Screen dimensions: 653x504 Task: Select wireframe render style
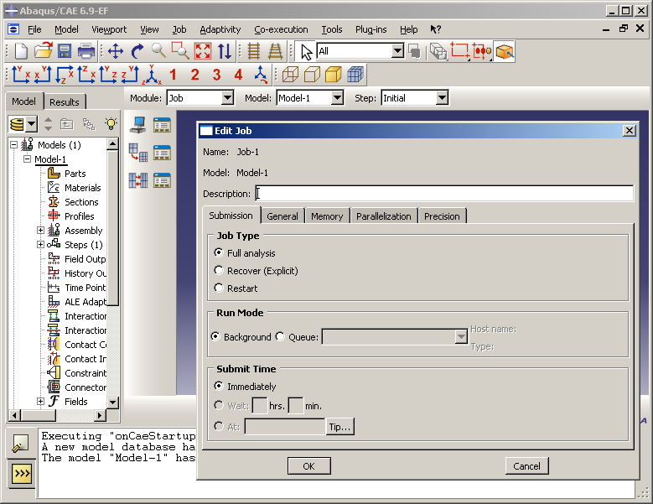pyautogui.click(x=290, y=75)
